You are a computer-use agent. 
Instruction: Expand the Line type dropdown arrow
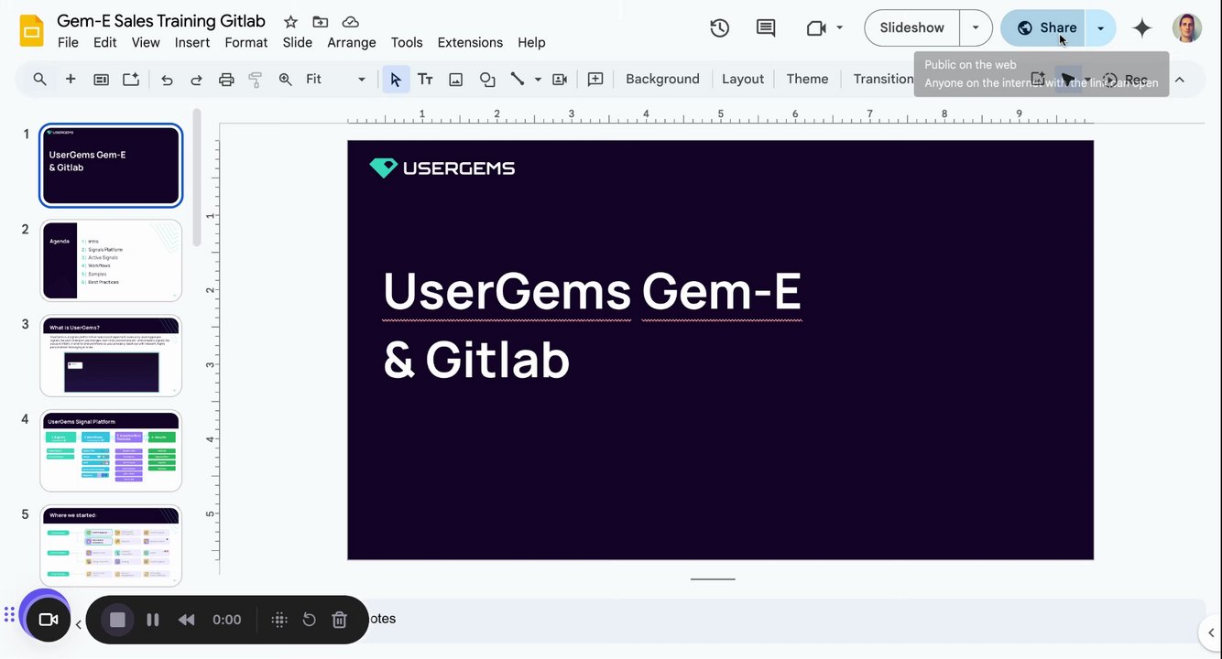538,80
